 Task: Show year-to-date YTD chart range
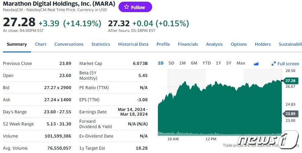(x=206, y=63)
